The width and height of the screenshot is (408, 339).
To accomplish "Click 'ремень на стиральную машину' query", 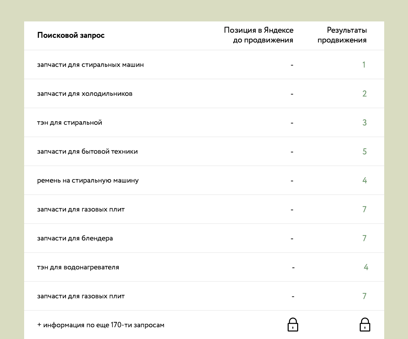I will tap(88, 180).
